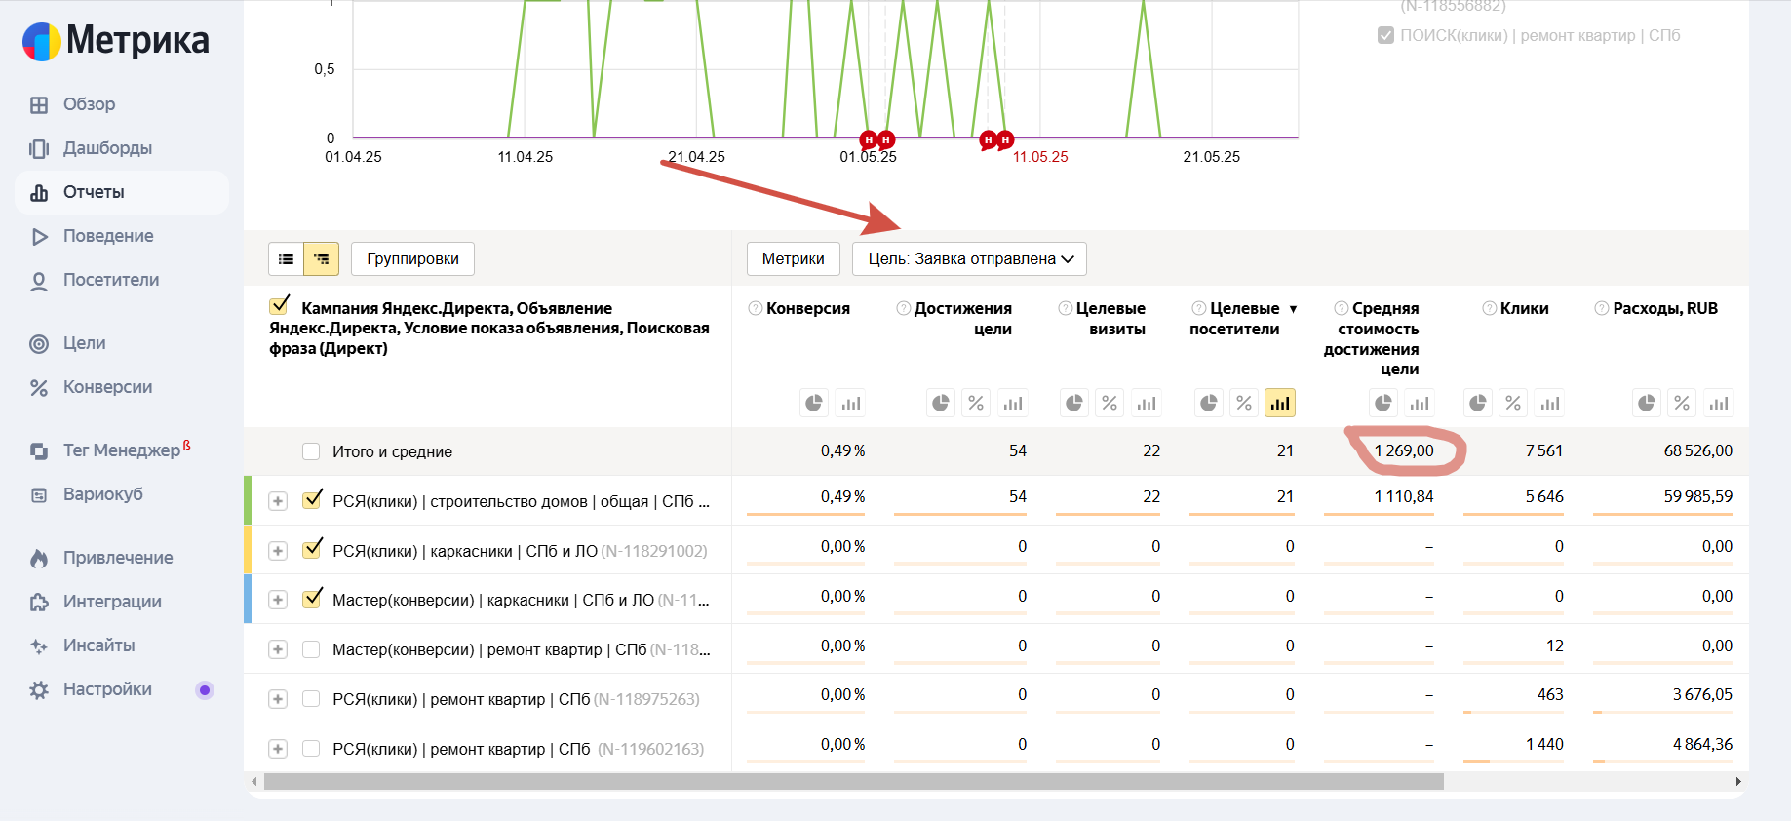
Task: Click the Интеграции puzzle icon
Action: [x=39, y=602]
